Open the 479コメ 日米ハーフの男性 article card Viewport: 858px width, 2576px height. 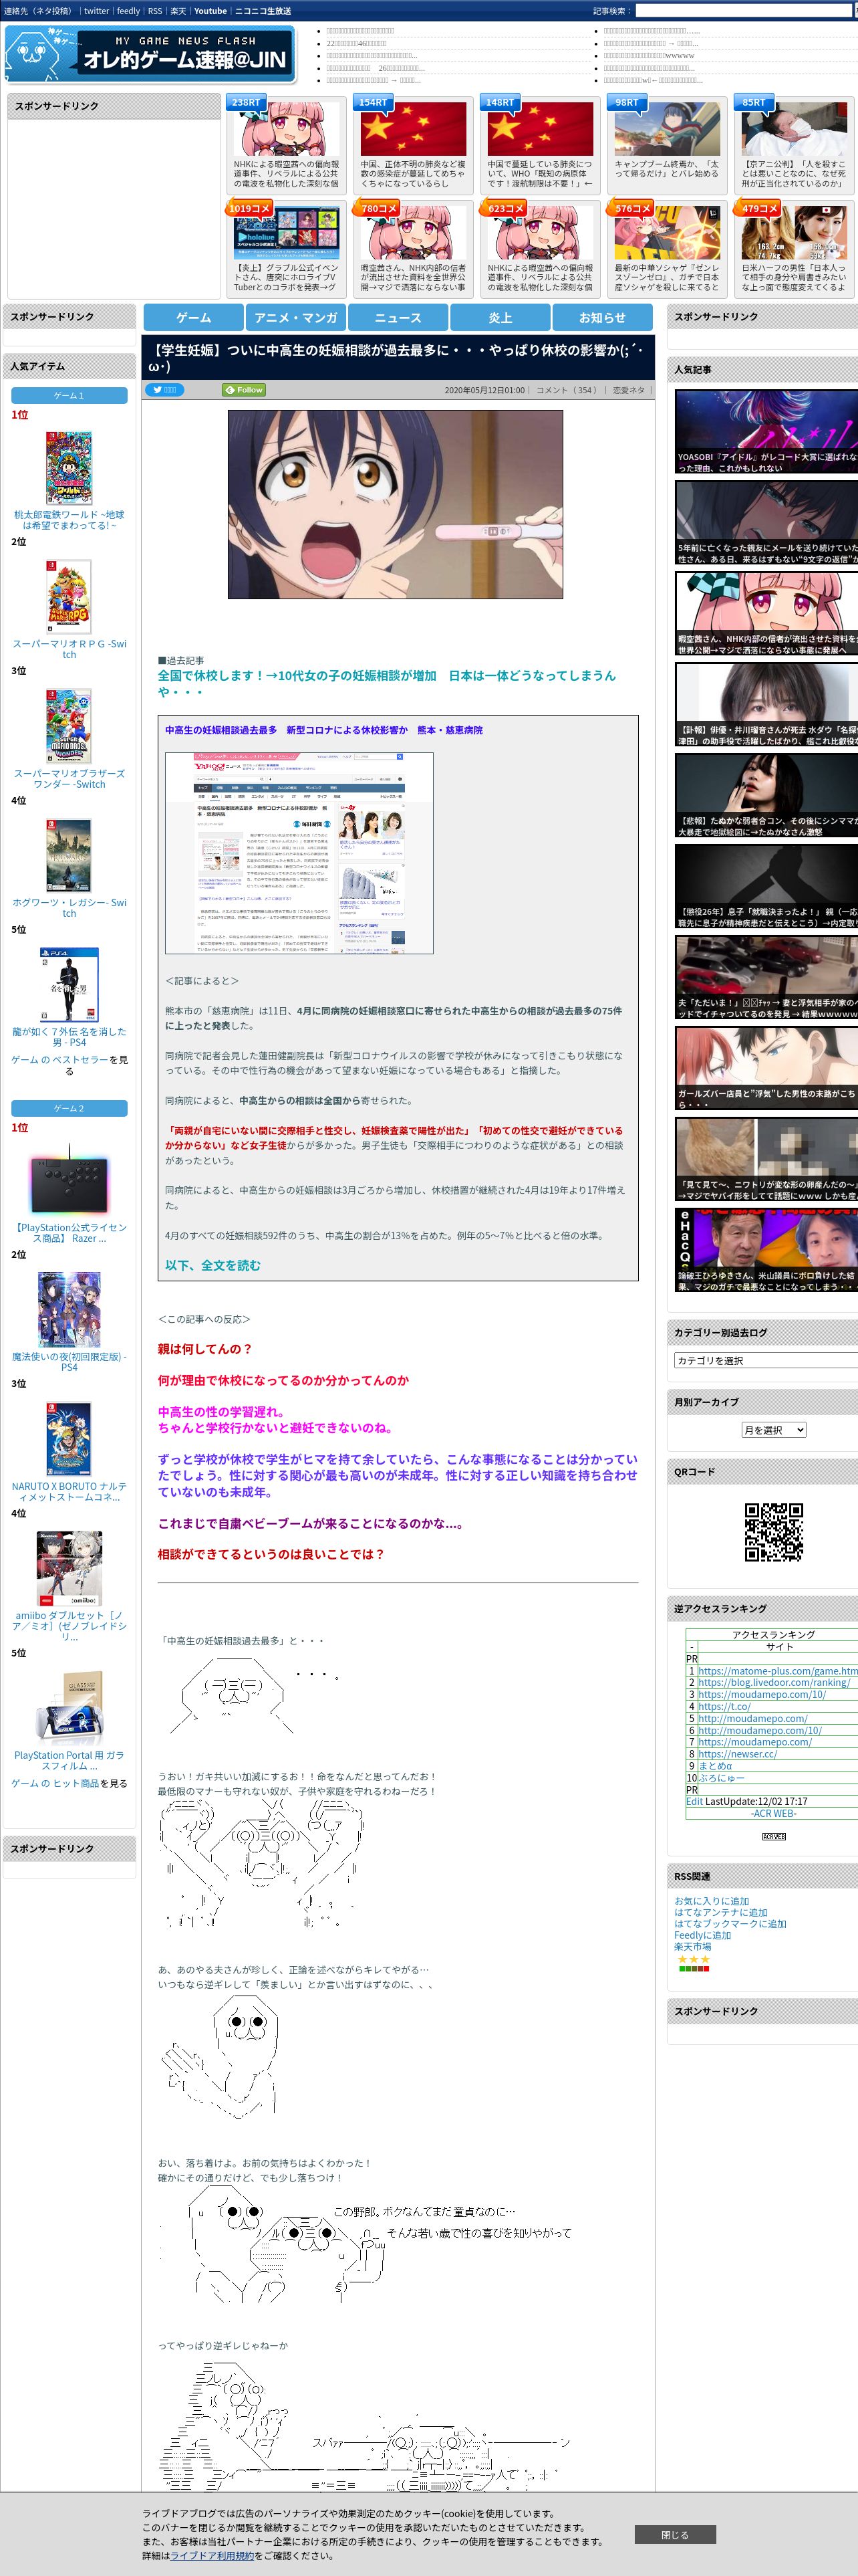(x=793, y=248)
